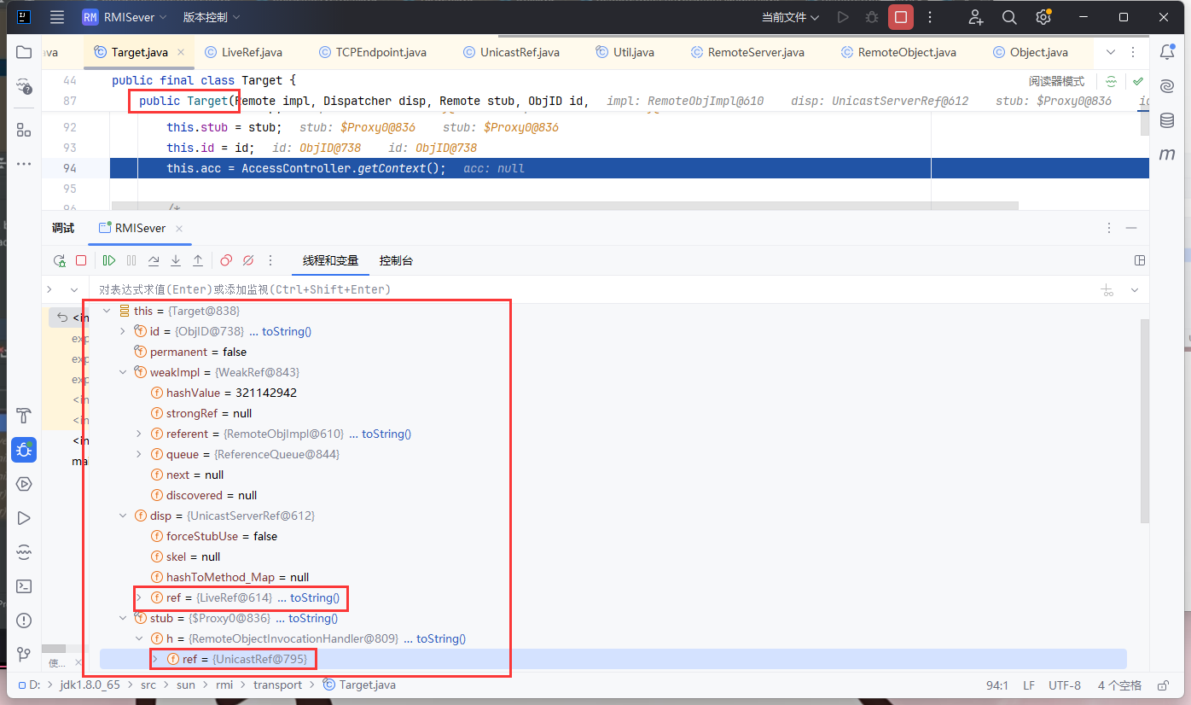Expand the referent RemoteObjImpl variable node
This screenshot has width=1191, height=705.
(x=139, y=434)
